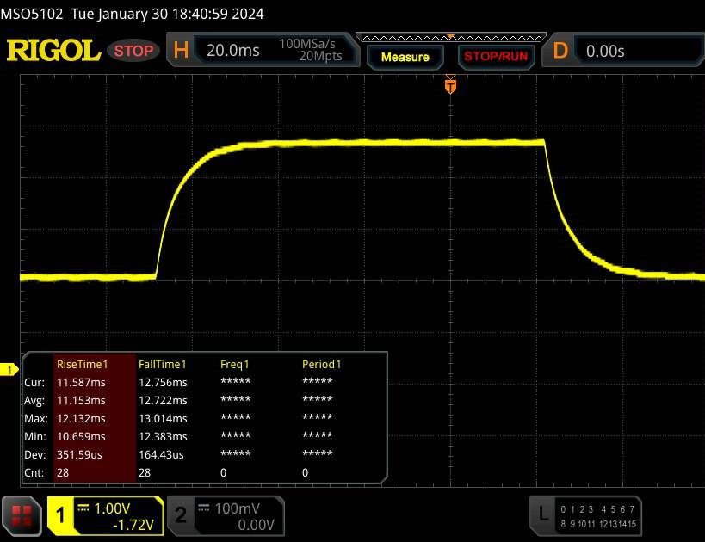Select channel 1 offset -1.72V
705x542 pixels.
coord(133,525)
